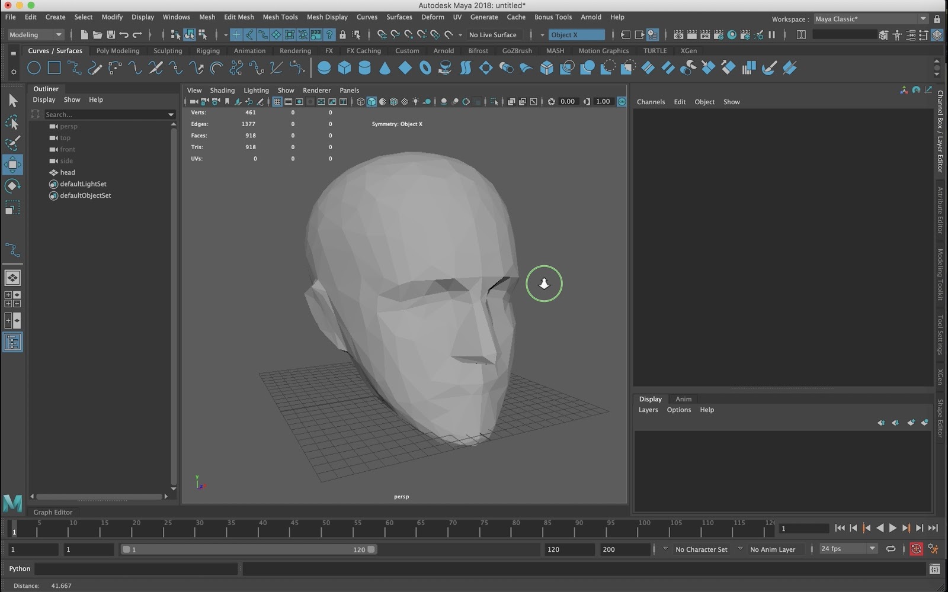
Task: Expand the Maya Classic workspace dropdown
Action: (870, 19)
